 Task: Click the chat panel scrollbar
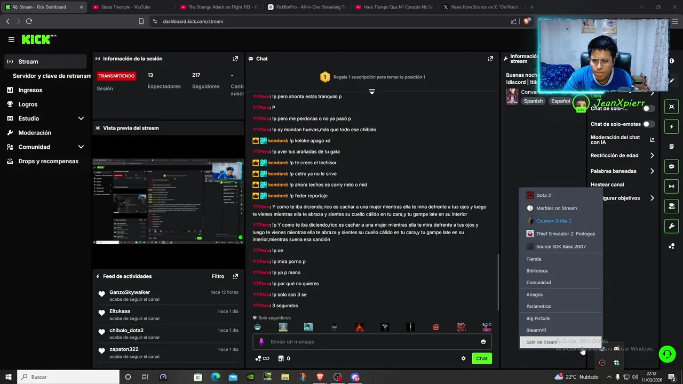498,283
